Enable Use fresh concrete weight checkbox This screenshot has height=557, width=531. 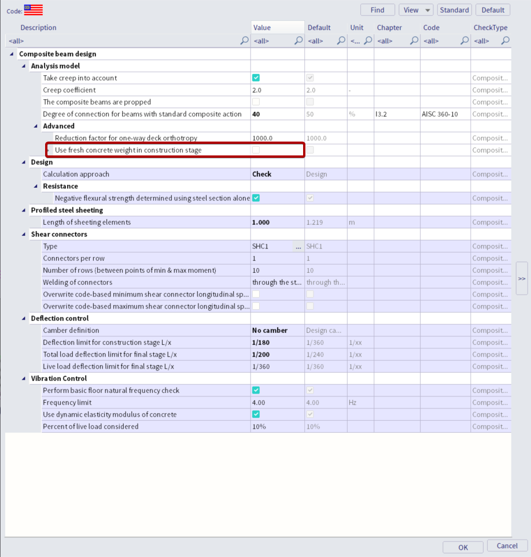pos(256,150)
